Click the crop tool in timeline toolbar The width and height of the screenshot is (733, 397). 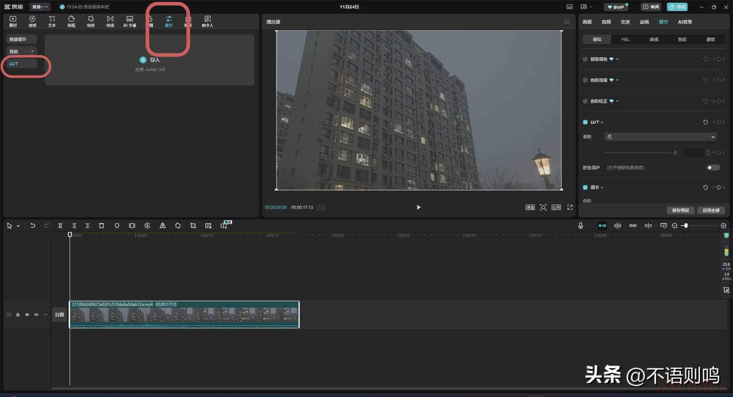click(193, 226)
